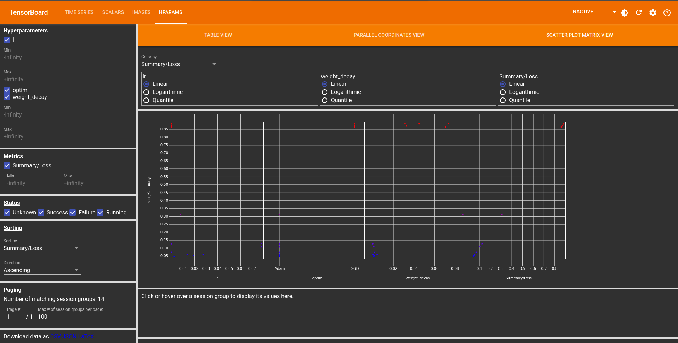Open the sorting Direction dropdown
This screenshot has height=343, width=678.
click(x=42, y=270)
